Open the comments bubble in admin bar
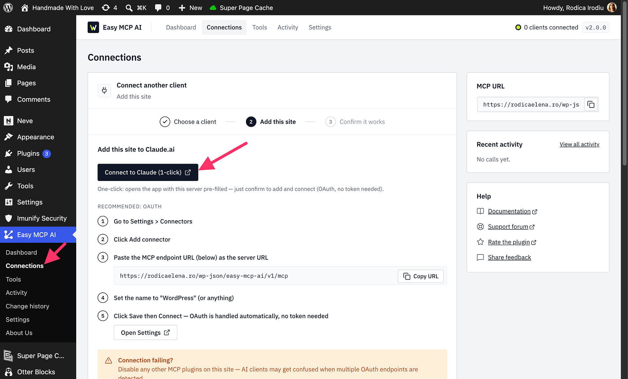This screenshot has height=379, width=628. pos(162,8)
